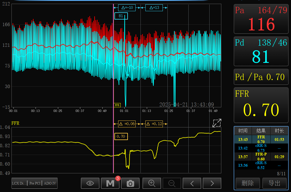Click the red 5 badge on M button
Image resolution: width=291 pixels, height=192 pixels.
118,179
